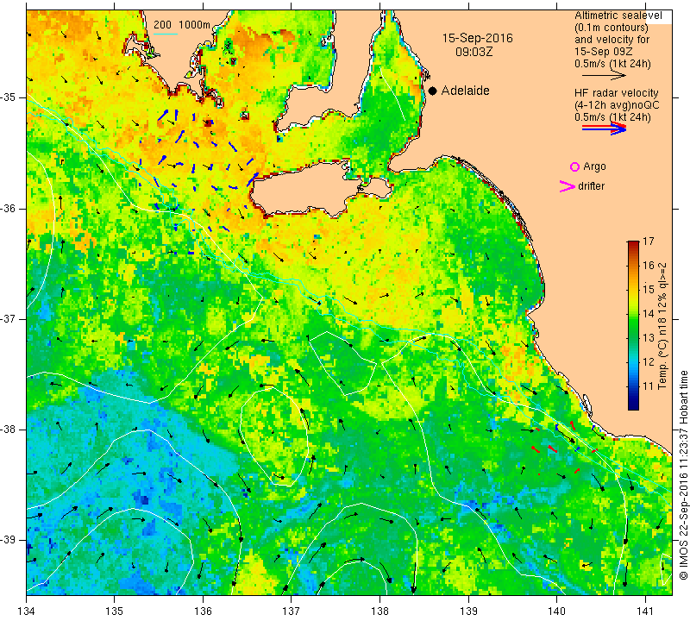Click the magenta Argo float circle icon
This screenshot has height=621, width=690.
(574, 166)
